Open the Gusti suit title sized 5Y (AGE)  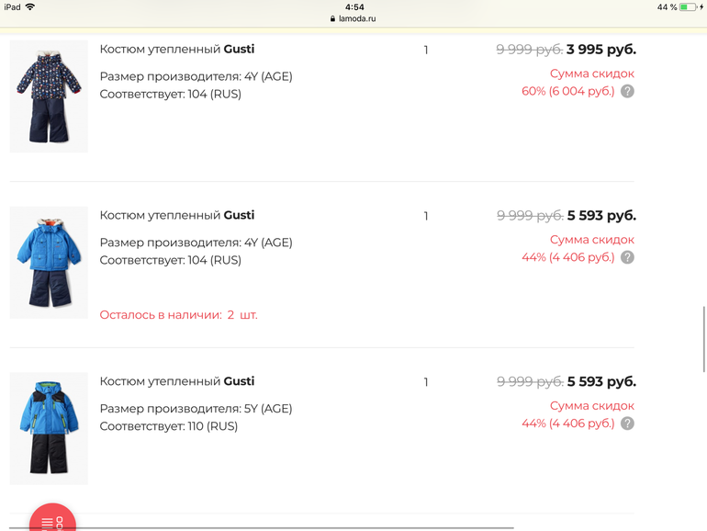(177, 381)
